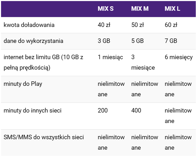Select the 'kwota doładowania' row label

click(29, 25)
